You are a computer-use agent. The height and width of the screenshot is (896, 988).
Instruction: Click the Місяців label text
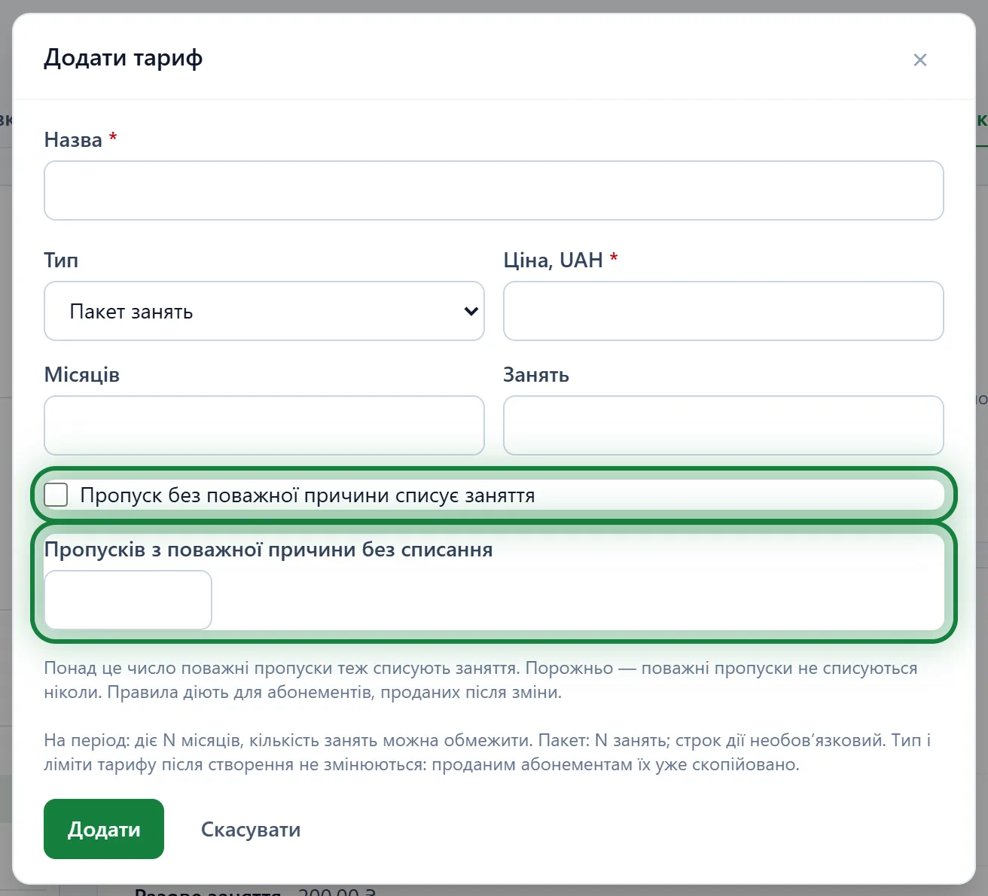(82, 375)
